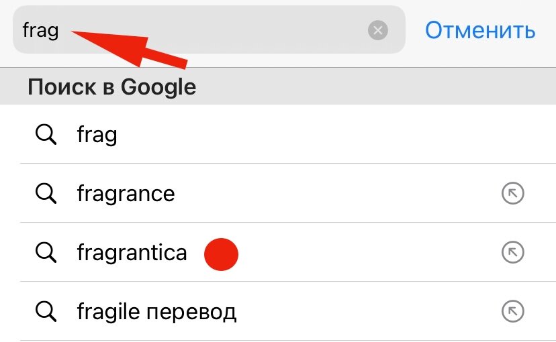Tap the Отменить cancel button

tap(479, 30)
